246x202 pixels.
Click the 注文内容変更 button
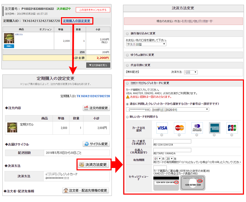[x=96, y=108]
